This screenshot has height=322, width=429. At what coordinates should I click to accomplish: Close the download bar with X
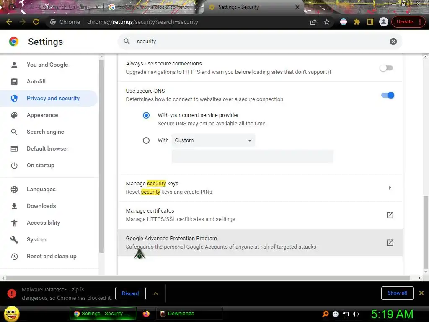coord(421,293)
